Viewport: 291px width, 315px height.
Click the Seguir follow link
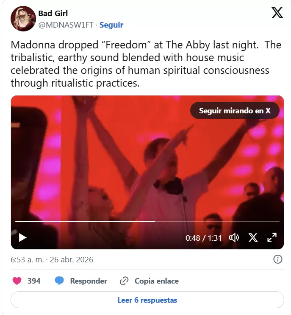click(111, 25)
